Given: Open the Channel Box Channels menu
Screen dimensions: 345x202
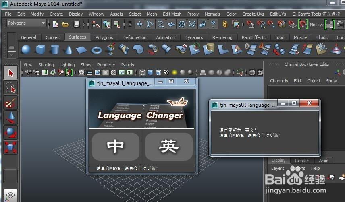Looking at the screenshot, I should (x=279, y=81).
